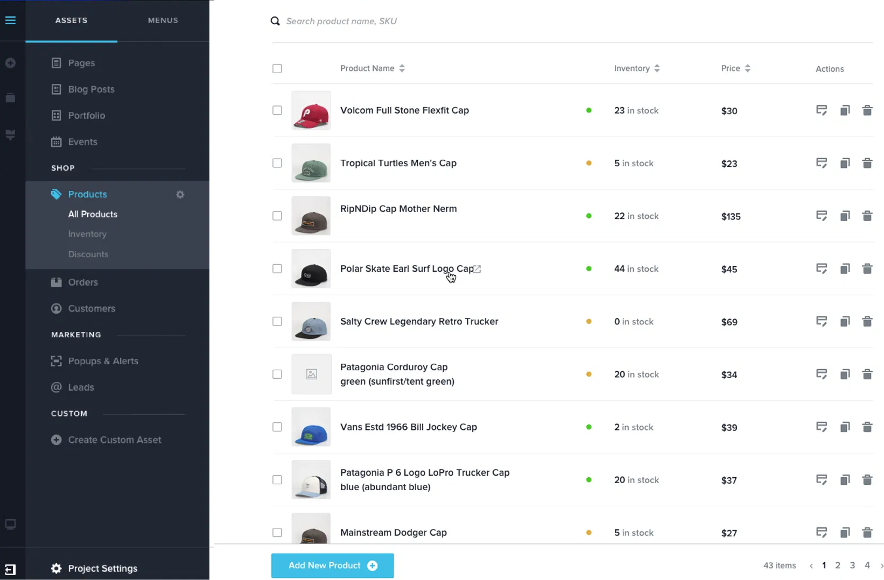This screenshot has width=884, height=580.
Task: Click the monitor preview icon in left rail
Action: (x=10, y=524)
